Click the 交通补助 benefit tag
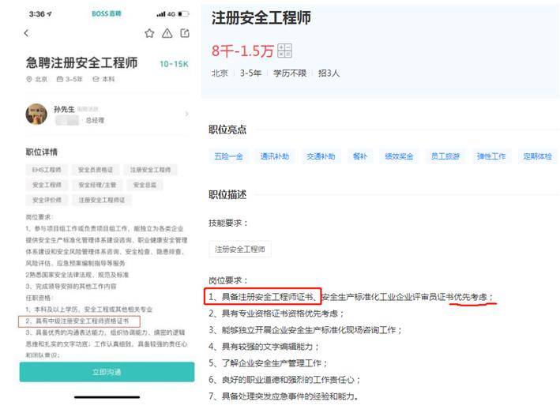Screen dimensions: 560x413 click(x=321, y=156)
